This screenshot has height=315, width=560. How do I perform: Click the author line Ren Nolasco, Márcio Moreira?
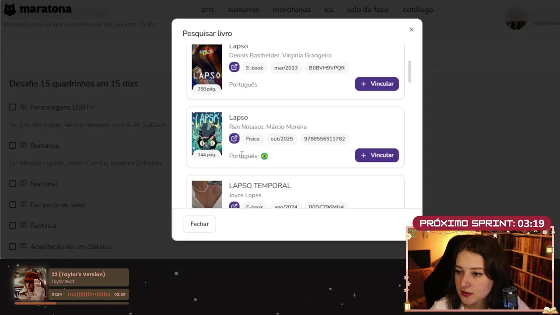pos(268,127)
